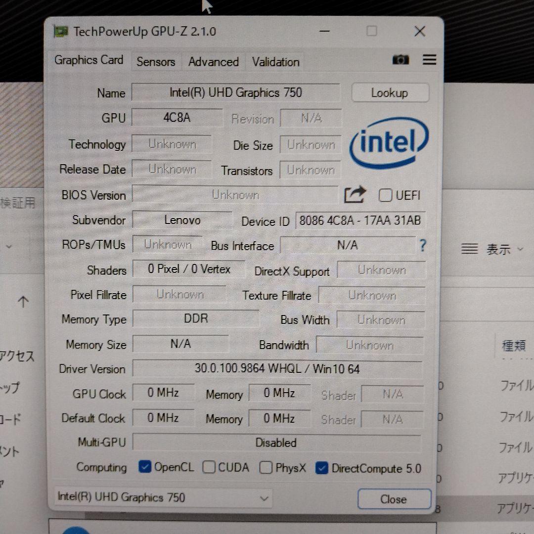This screenshot has height=534, width=534.
Task: Enable the UEFI checkbox
Action: [x=385, y=196]
